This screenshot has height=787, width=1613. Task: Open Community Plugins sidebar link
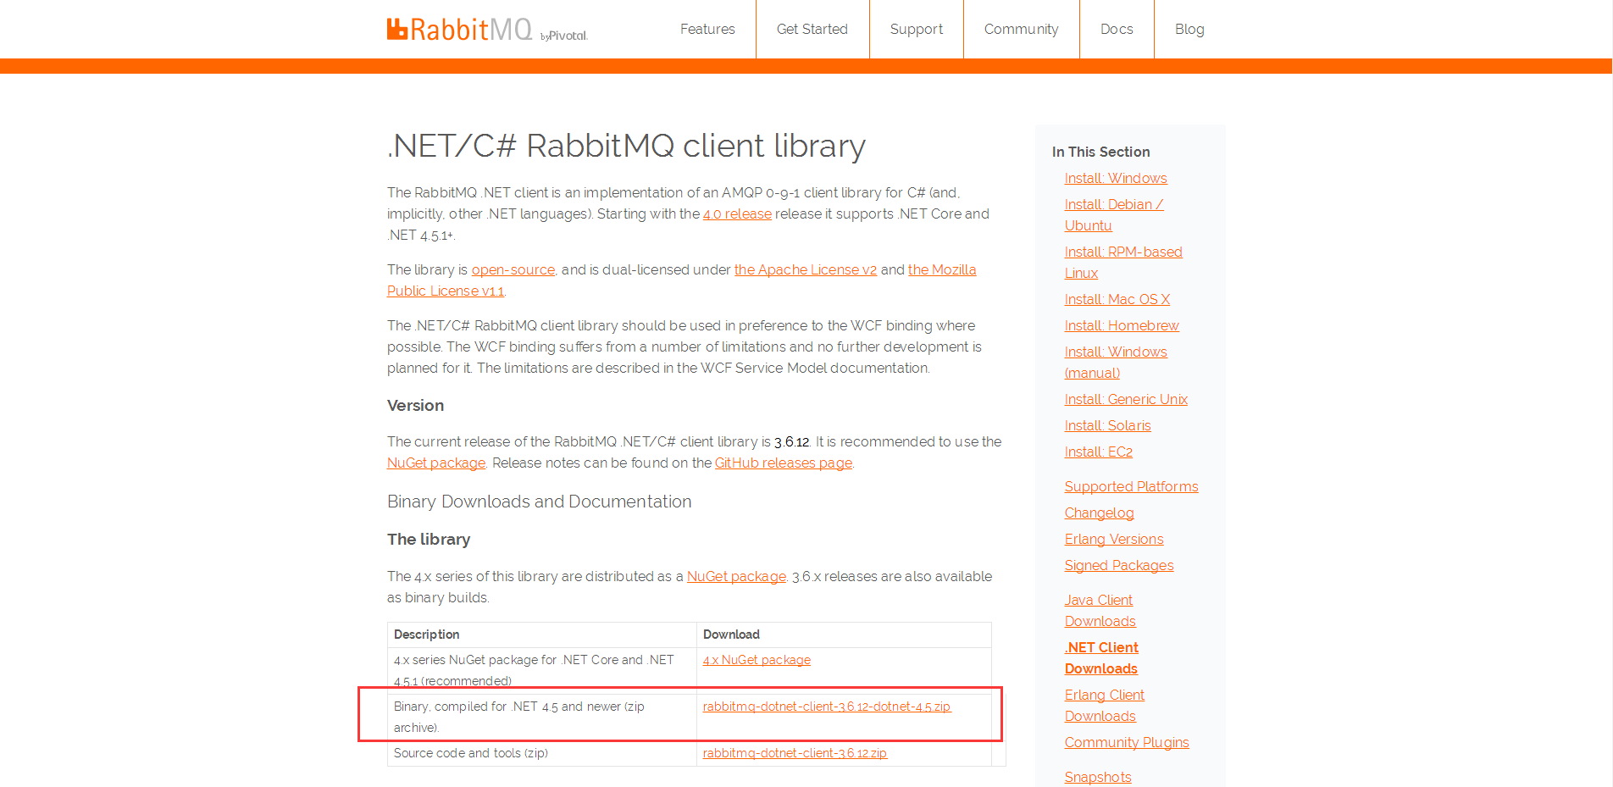[1127, 742]
